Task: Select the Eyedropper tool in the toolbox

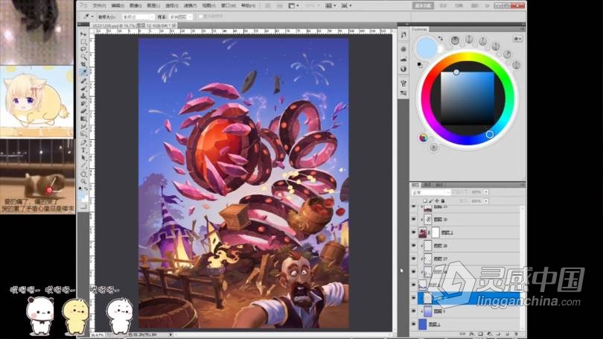Action: pos(83,72)
